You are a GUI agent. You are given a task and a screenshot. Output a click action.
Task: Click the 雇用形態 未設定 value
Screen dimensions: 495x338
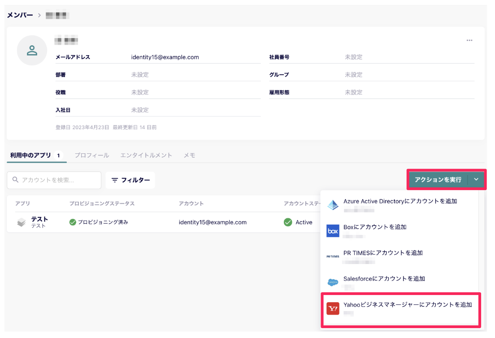354,92
